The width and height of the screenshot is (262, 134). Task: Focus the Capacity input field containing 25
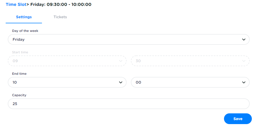(x=128, y=104)
